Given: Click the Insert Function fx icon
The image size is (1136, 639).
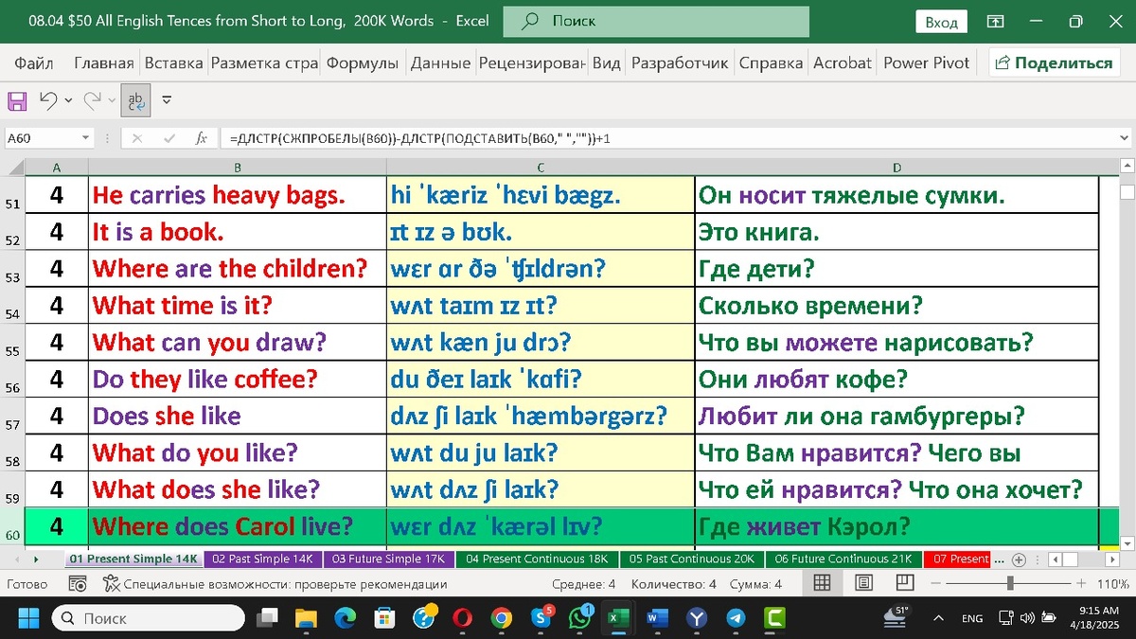Looking at the screenshot, I should pyautogui.click(x=201, y=138).
